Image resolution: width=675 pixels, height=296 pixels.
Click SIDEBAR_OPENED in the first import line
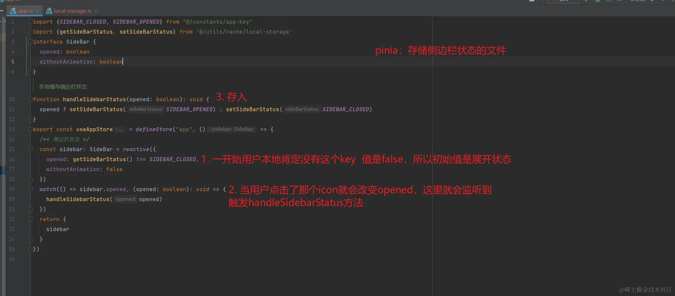[136, 22]
